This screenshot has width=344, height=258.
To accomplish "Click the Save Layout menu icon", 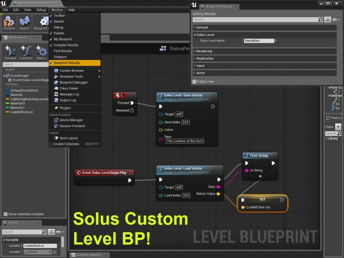I will 56,138.
